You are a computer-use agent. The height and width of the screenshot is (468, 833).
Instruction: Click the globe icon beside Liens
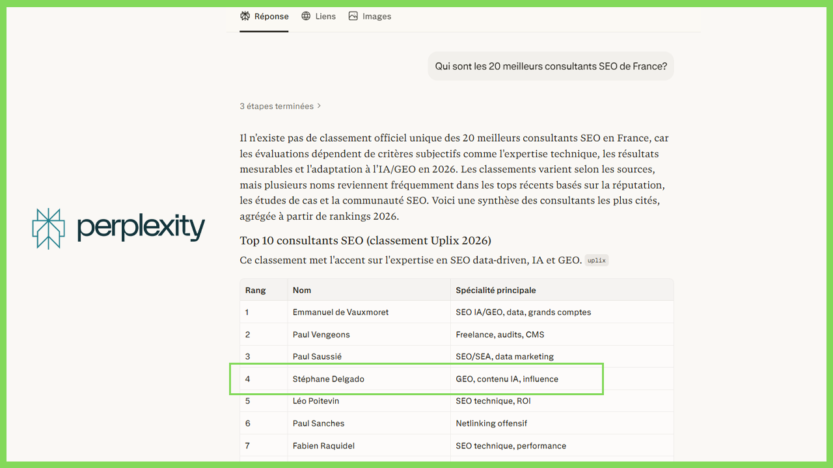point(306,16)
